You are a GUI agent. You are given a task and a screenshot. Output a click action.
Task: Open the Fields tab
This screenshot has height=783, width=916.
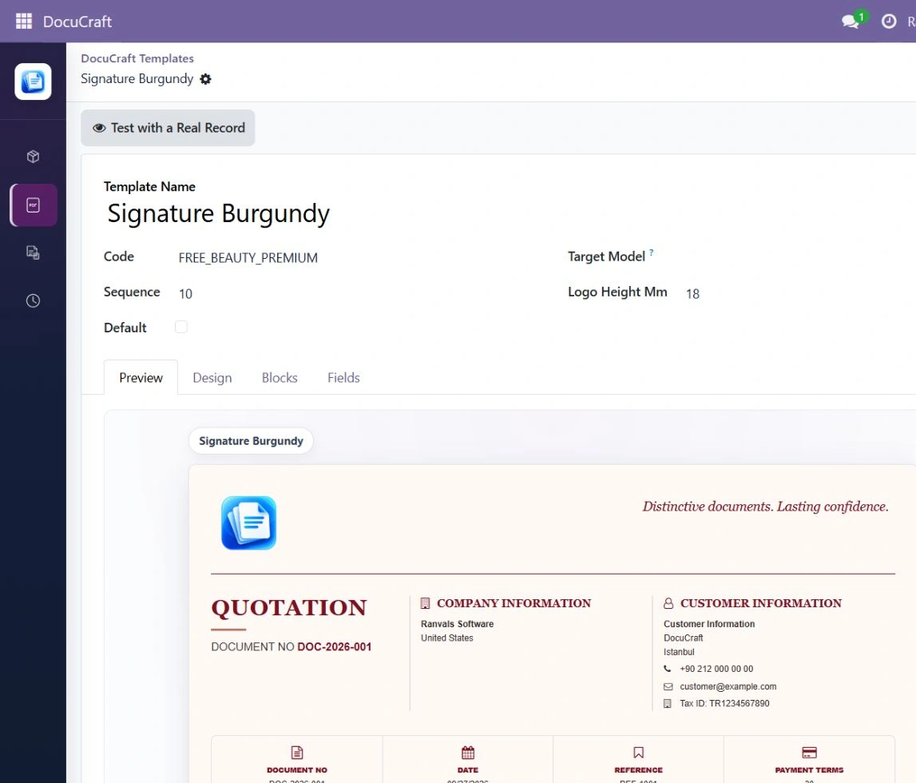[343, 378]
